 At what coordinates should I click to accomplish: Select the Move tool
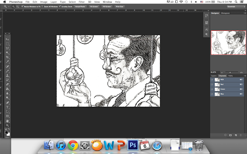(7, 39)
